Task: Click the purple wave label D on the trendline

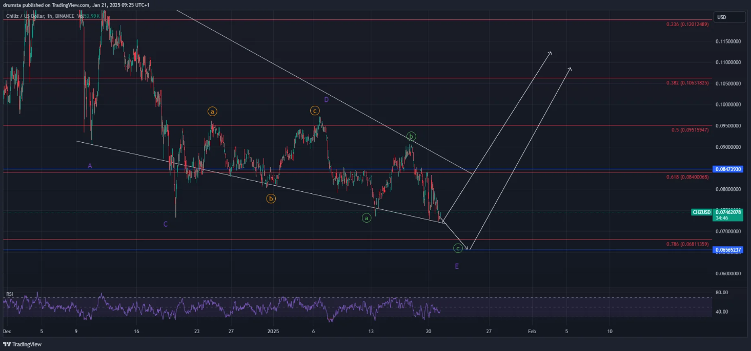Action: pyautogui.click(x=326, y=99)
